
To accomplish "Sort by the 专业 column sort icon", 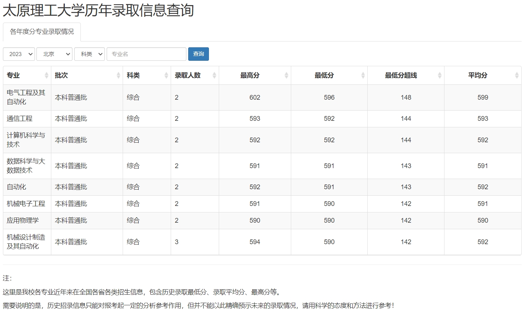I will pyautogui.click(x=47, y=75).
